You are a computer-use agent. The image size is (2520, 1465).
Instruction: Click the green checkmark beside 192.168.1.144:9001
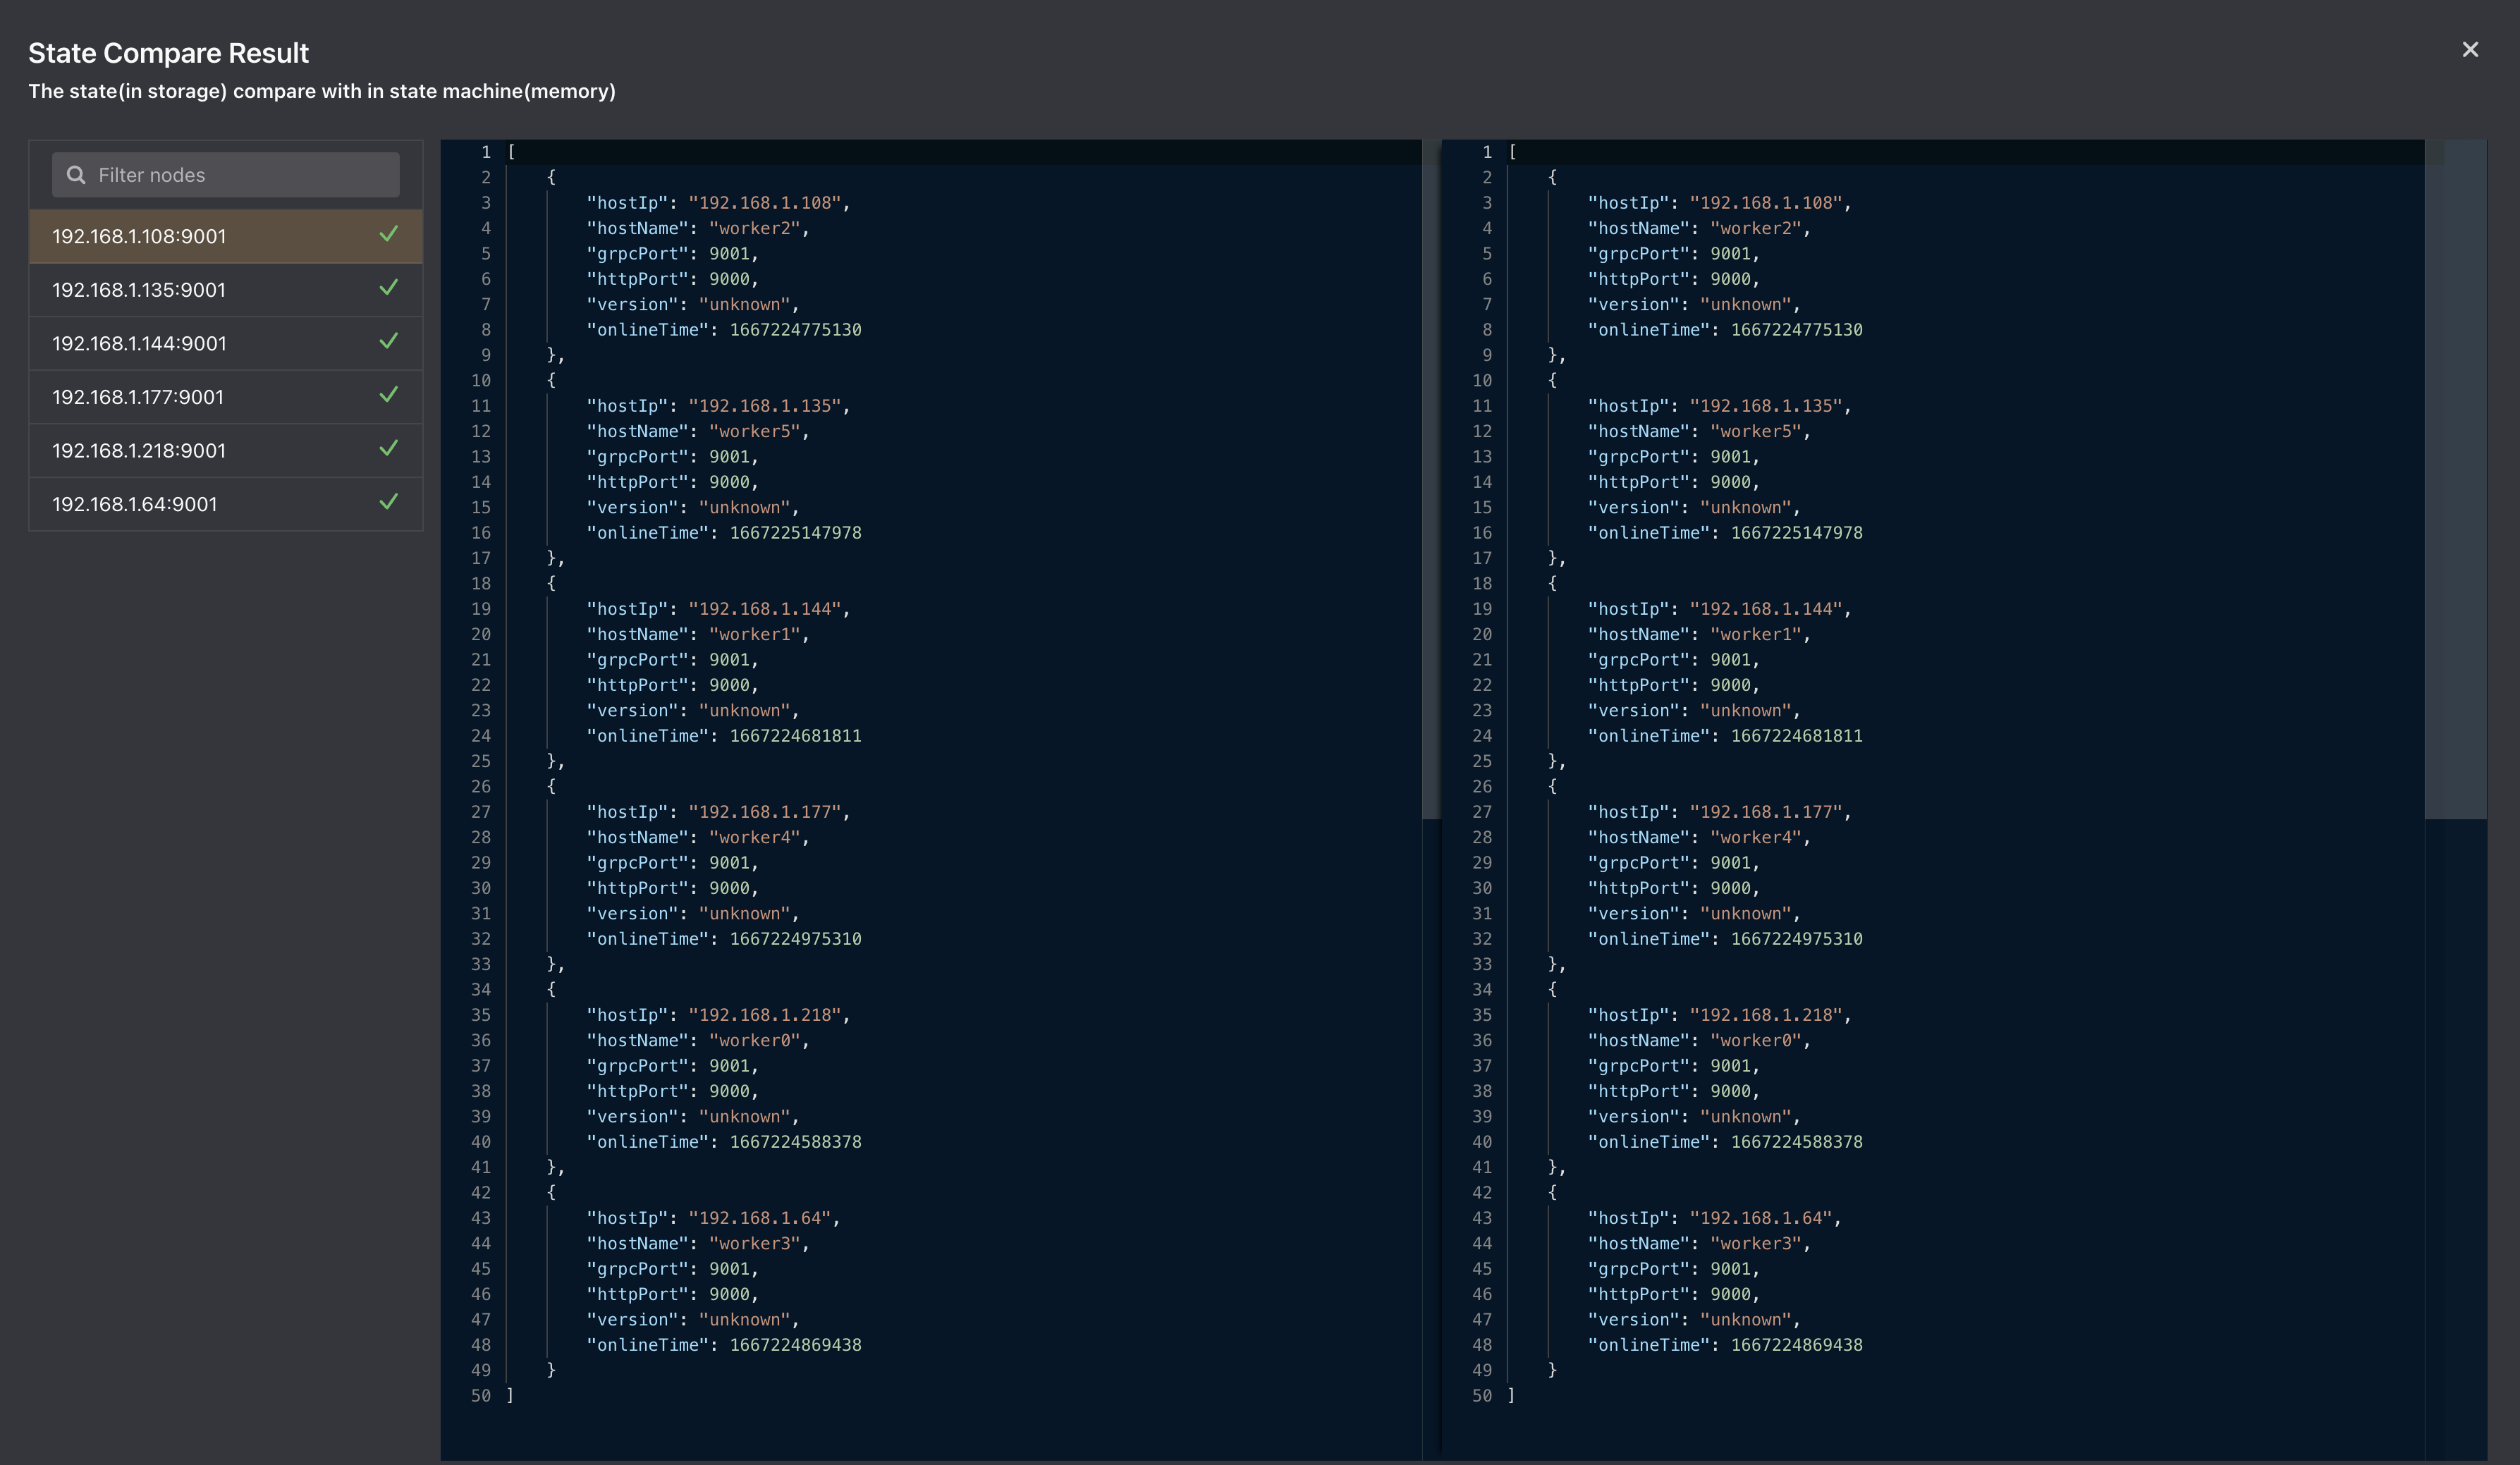(389, 342)
